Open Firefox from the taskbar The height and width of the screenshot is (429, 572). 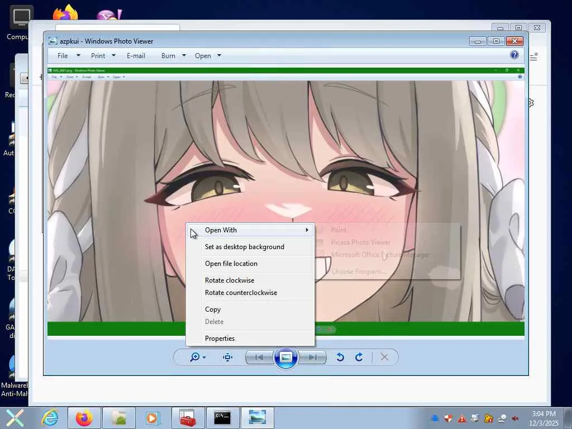pyautogui.click(x=84, y=418)
